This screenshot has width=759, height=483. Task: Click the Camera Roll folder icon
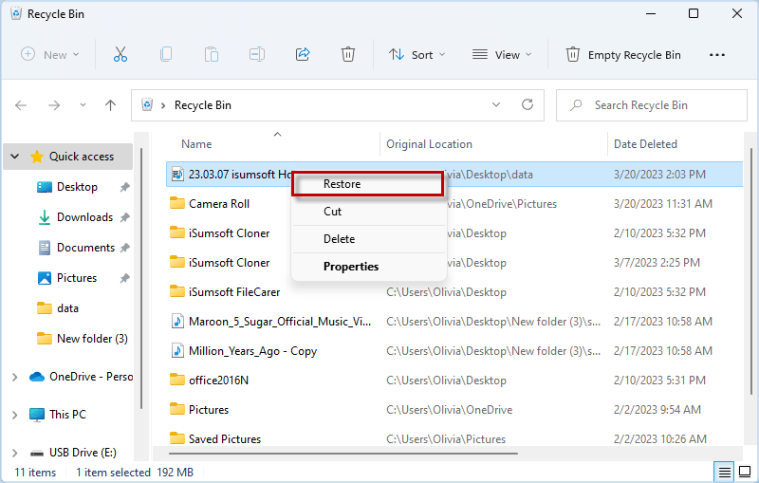[177, 203]
